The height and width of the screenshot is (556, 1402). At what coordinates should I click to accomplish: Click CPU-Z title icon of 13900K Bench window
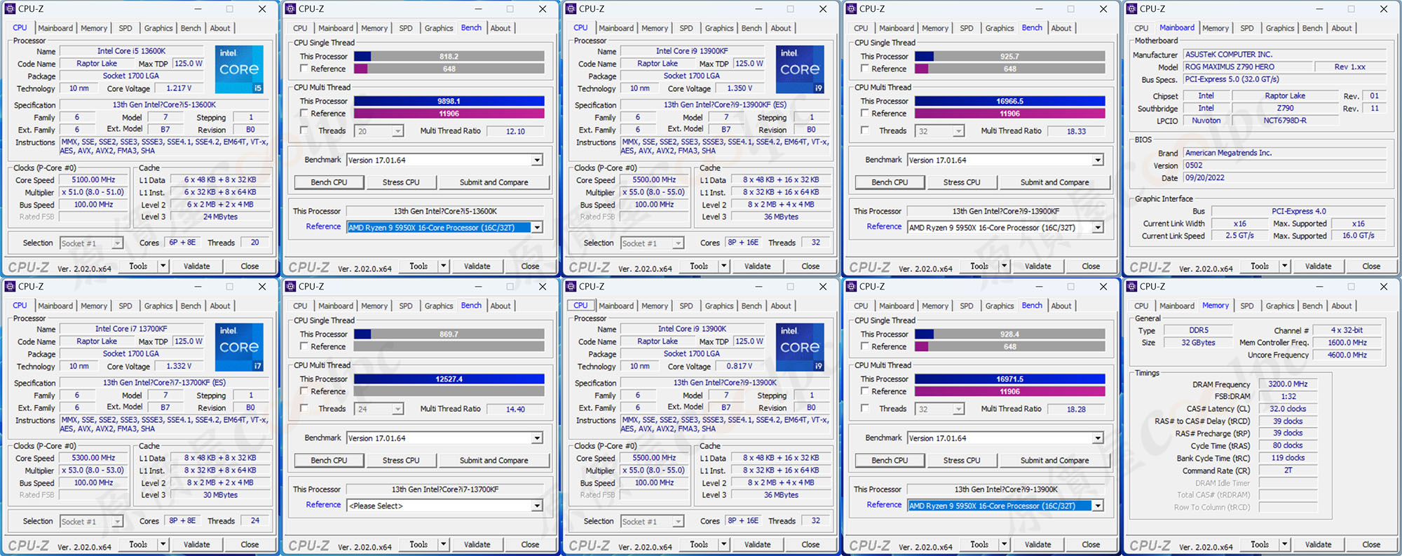click(x=851, y=287)
